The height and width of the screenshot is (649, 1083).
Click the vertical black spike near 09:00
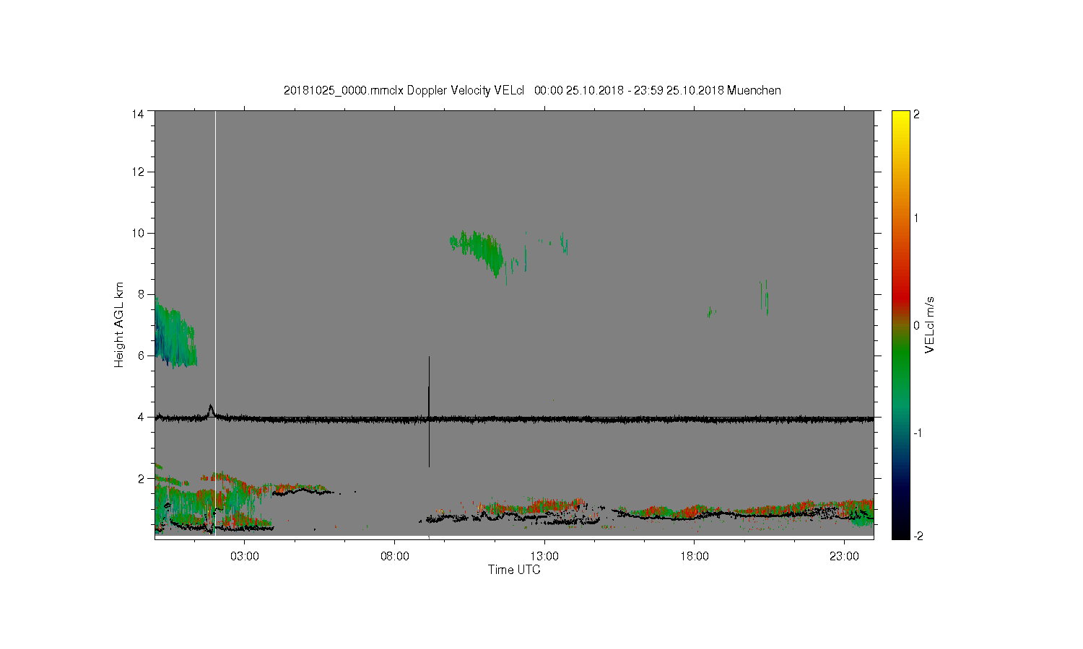pyautogui.click(x=429, y=411)
